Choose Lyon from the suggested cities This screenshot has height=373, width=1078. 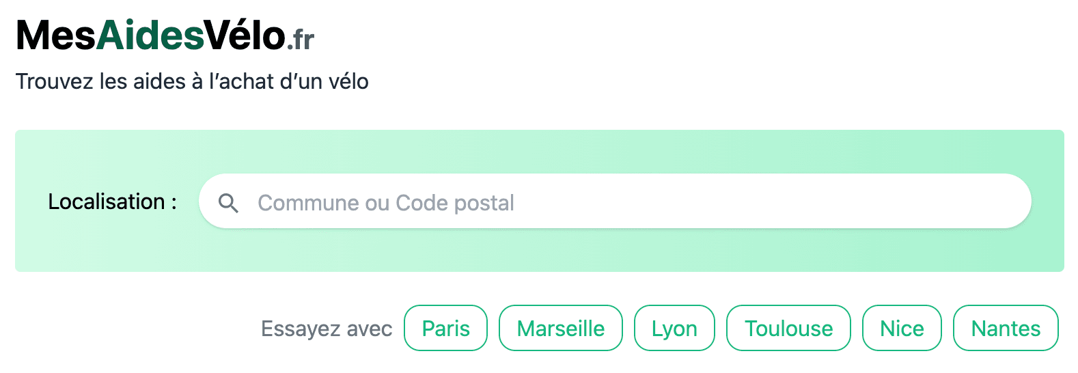(674, 329)
